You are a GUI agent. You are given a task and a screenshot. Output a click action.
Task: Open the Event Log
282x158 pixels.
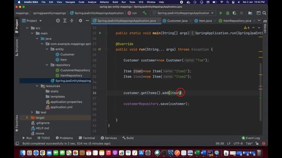251,138
